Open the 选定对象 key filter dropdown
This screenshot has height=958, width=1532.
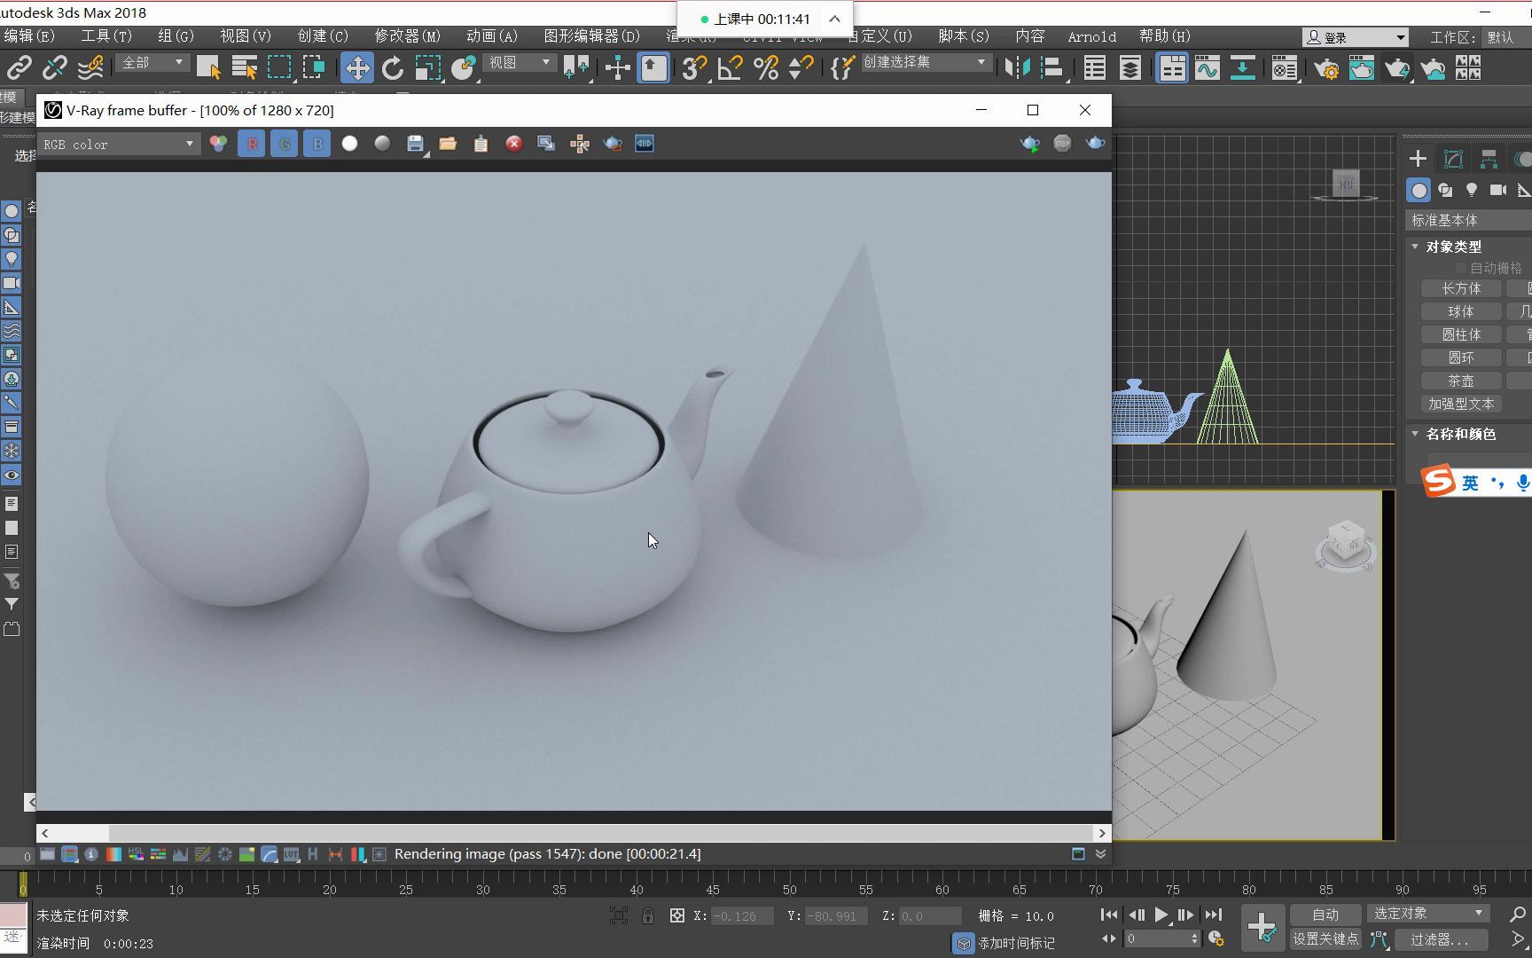pos(1428,913)
